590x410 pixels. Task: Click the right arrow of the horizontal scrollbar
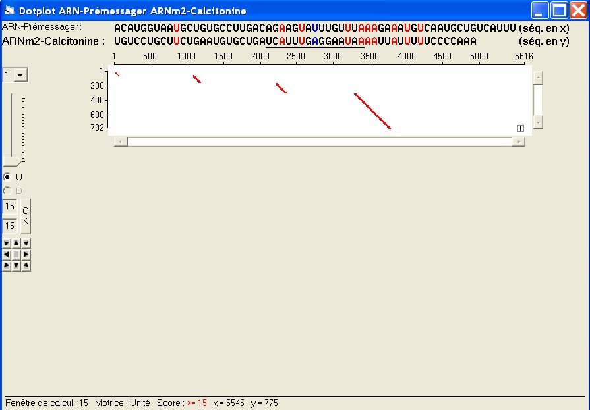click(x=519, y=141)
